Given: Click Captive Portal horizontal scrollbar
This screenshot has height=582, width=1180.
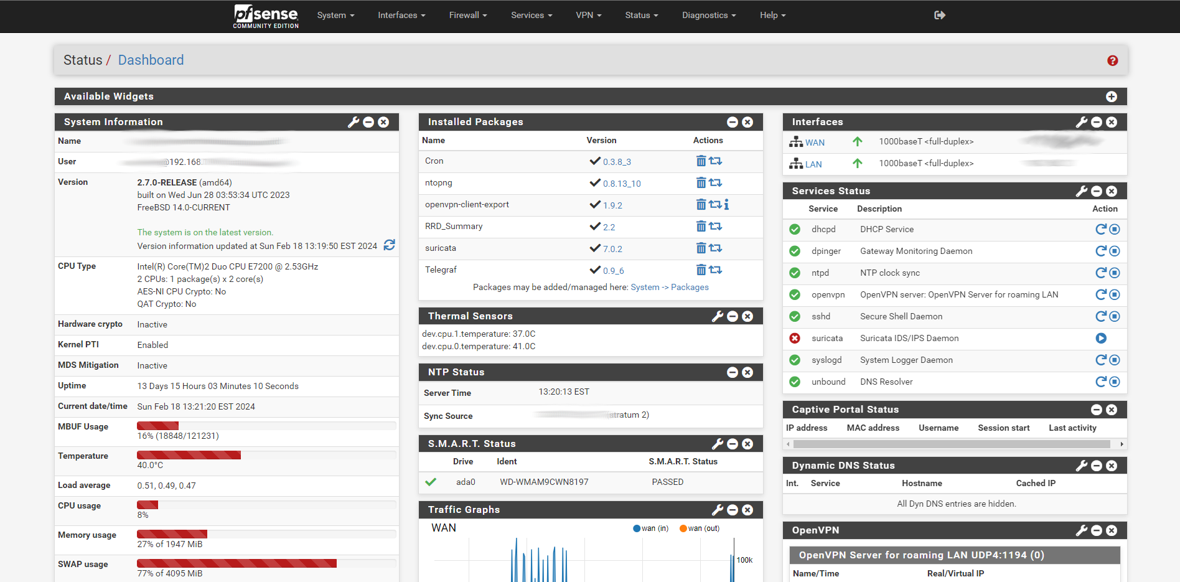Looking at the screenshot, I should pos(952,444).
